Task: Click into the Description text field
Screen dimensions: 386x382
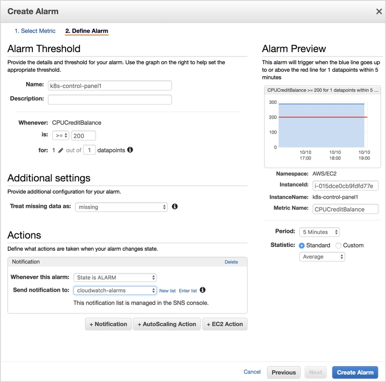Action: click(110, 99)
